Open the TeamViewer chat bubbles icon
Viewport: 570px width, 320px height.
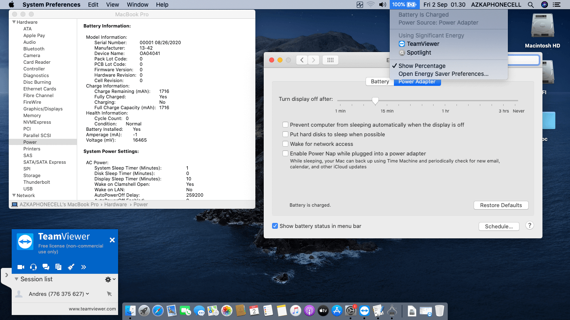tap(46, 267)
